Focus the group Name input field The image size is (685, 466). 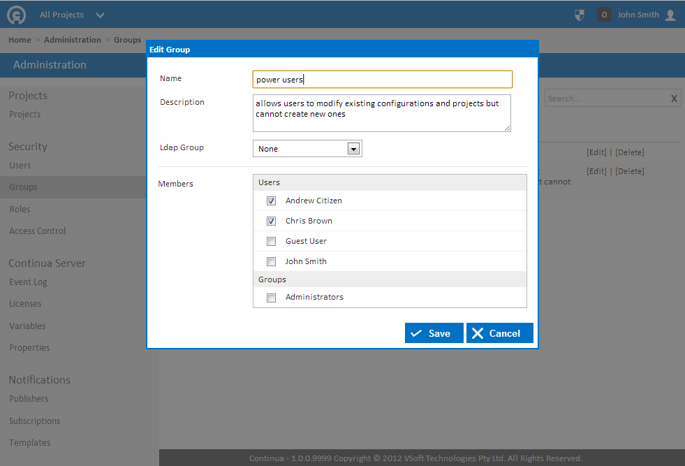tap(382, 79)
